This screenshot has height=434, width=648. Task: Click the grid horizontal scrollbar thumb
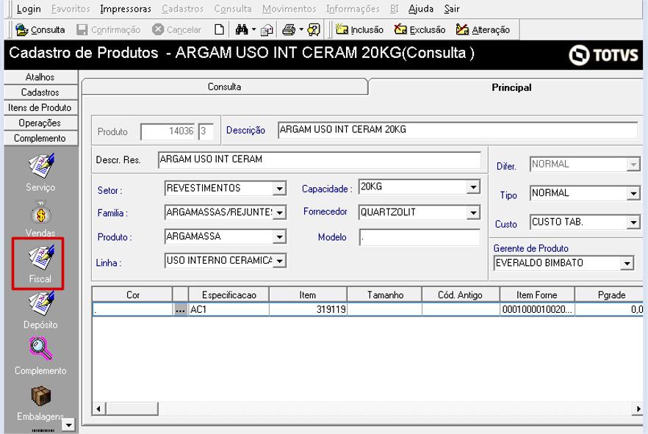tap(132, 409)
